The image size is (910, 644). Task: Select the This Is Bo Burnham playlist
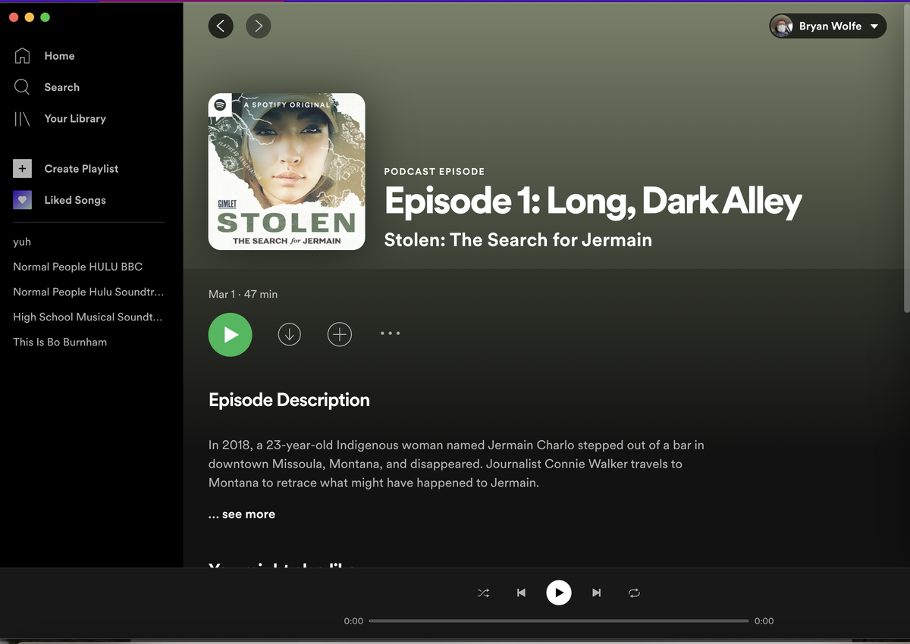coord(59,342)
